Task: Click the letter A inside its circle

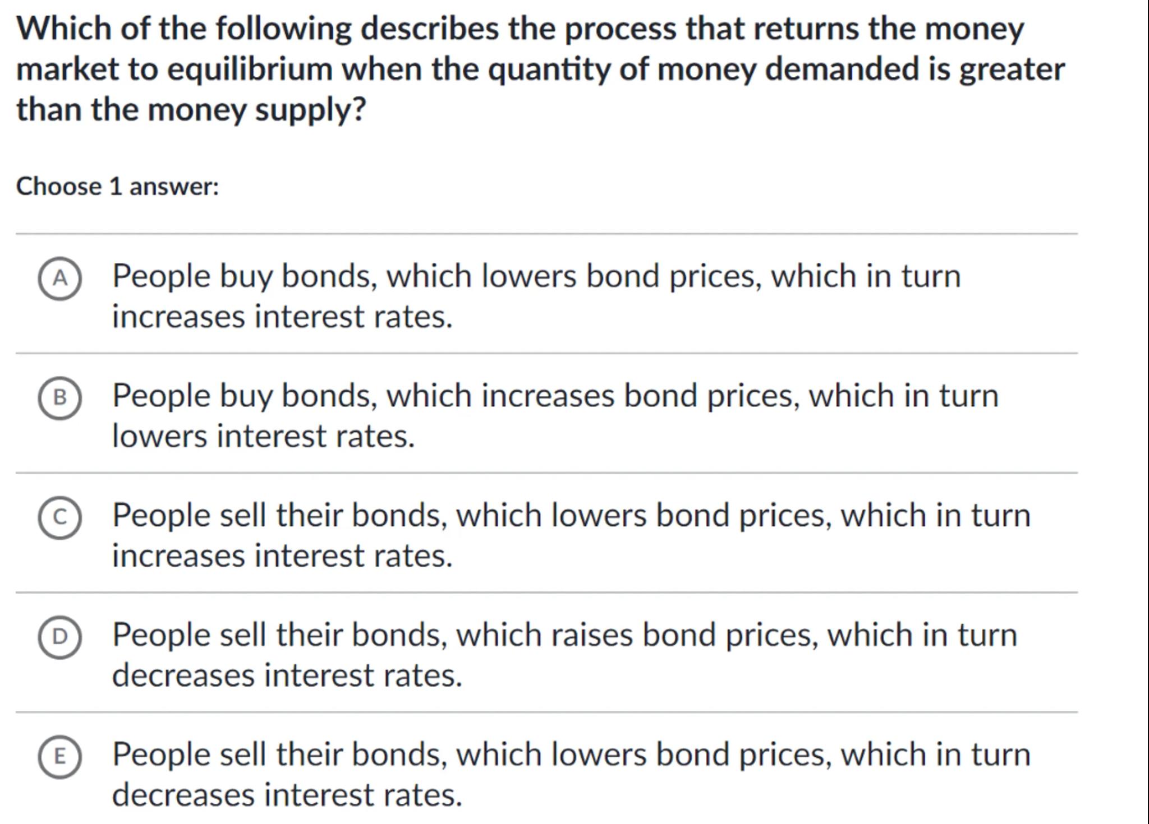Action: click(60, 279)
